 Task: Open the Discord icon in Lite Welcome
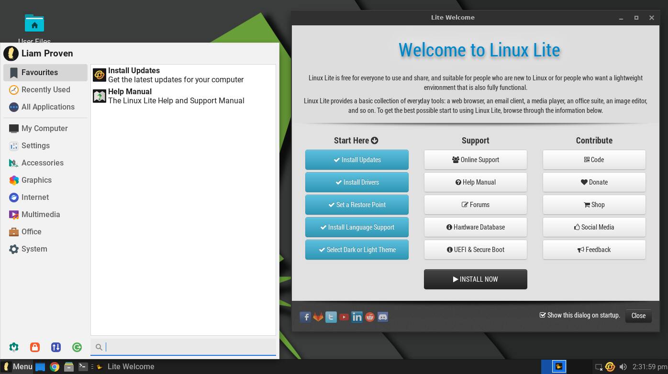(x=383, y=317)
